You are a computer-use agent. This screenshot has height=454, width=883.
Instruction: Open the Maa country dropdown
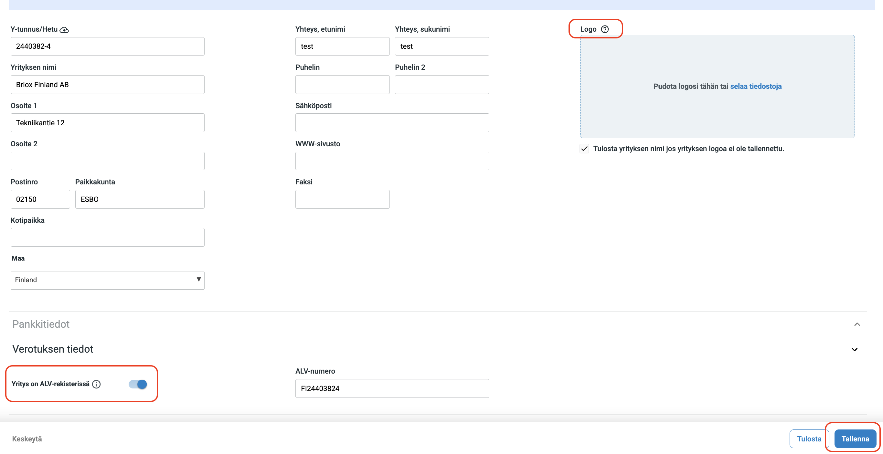click(107, 280)
